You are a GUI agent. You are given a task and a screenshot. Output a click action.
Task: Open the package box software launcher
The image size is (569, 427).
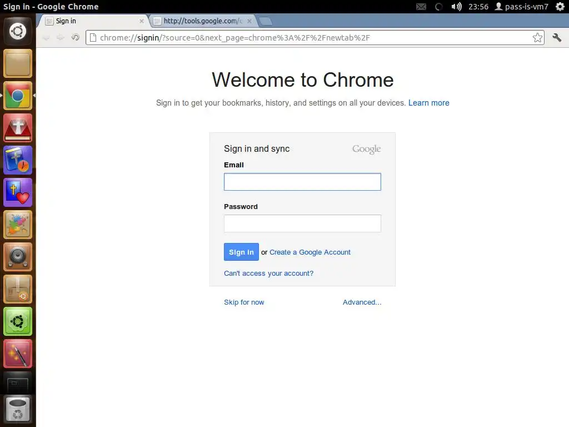(18, 289)
